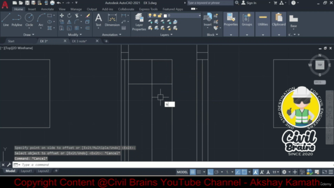Viewport: 334px width, 188px height.
Task: Click the ViewCube TOP face
Action: pyautogui.click(x=320, y=65)
